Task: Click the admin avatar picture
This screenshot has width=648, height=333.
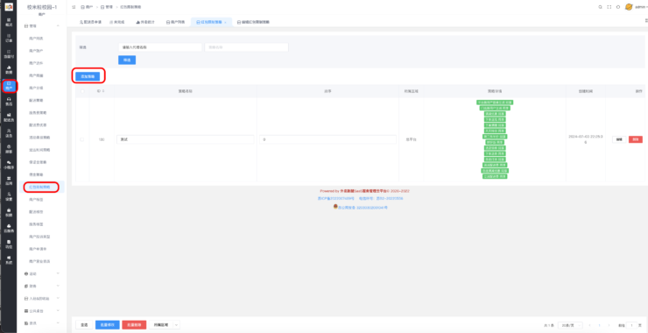Action: (x=629, y=7)
